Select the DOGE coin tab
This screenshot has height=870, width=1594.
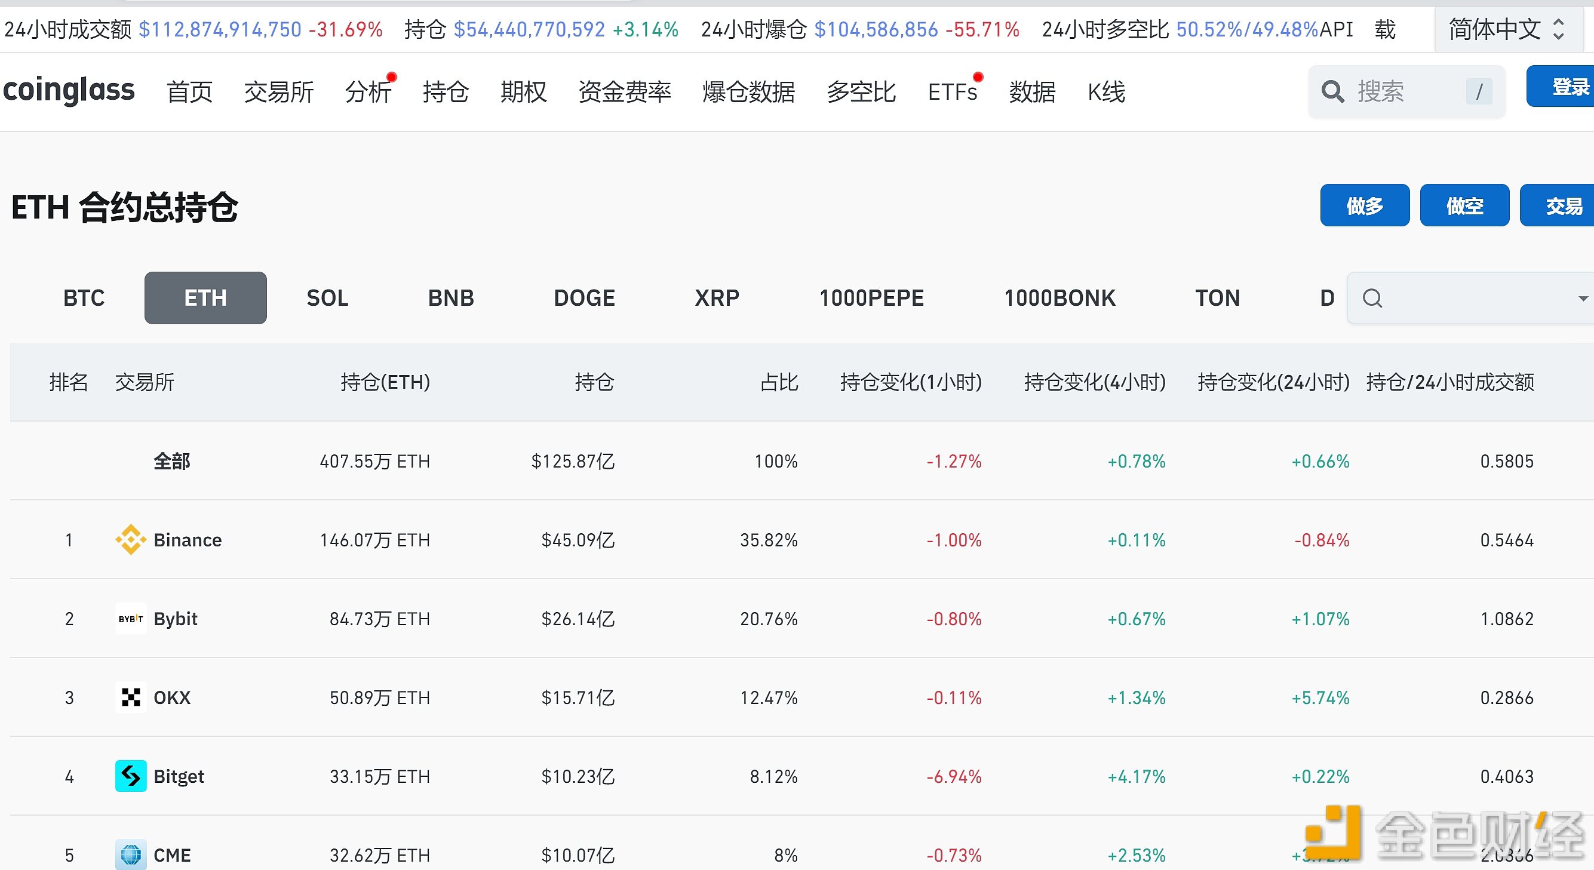pyautogui.click(x=584, y=297)
